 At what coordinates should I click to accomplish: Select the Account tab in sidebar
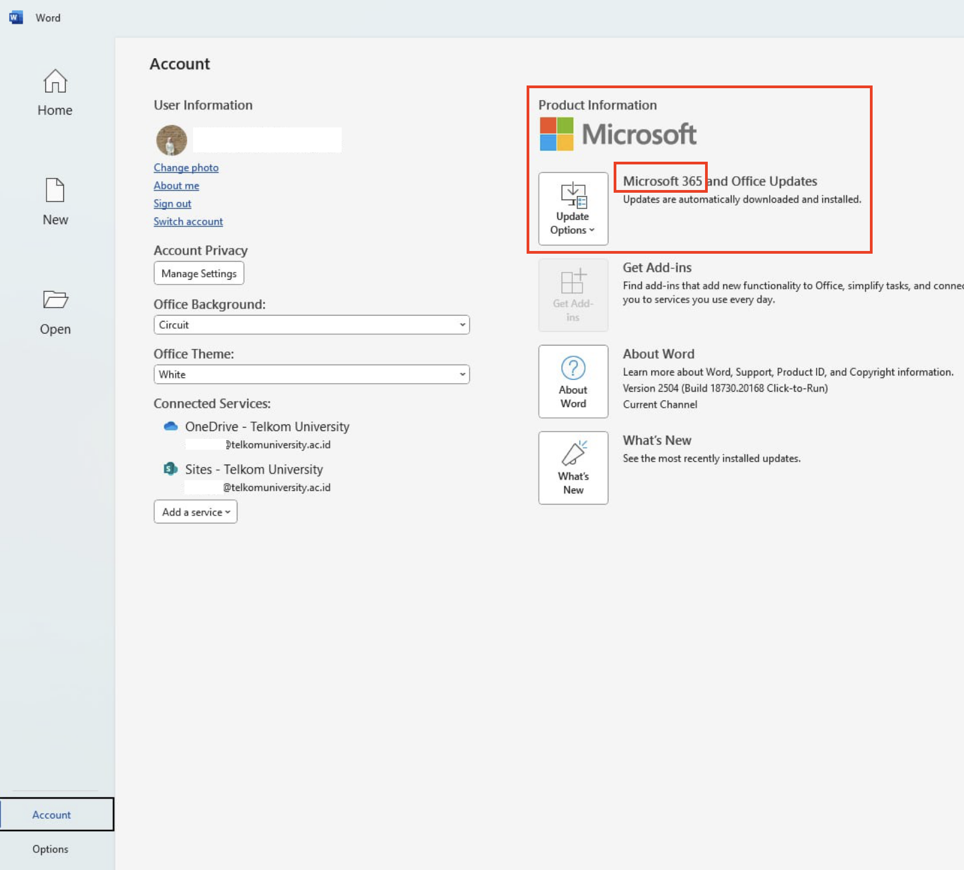coord(52,814)
